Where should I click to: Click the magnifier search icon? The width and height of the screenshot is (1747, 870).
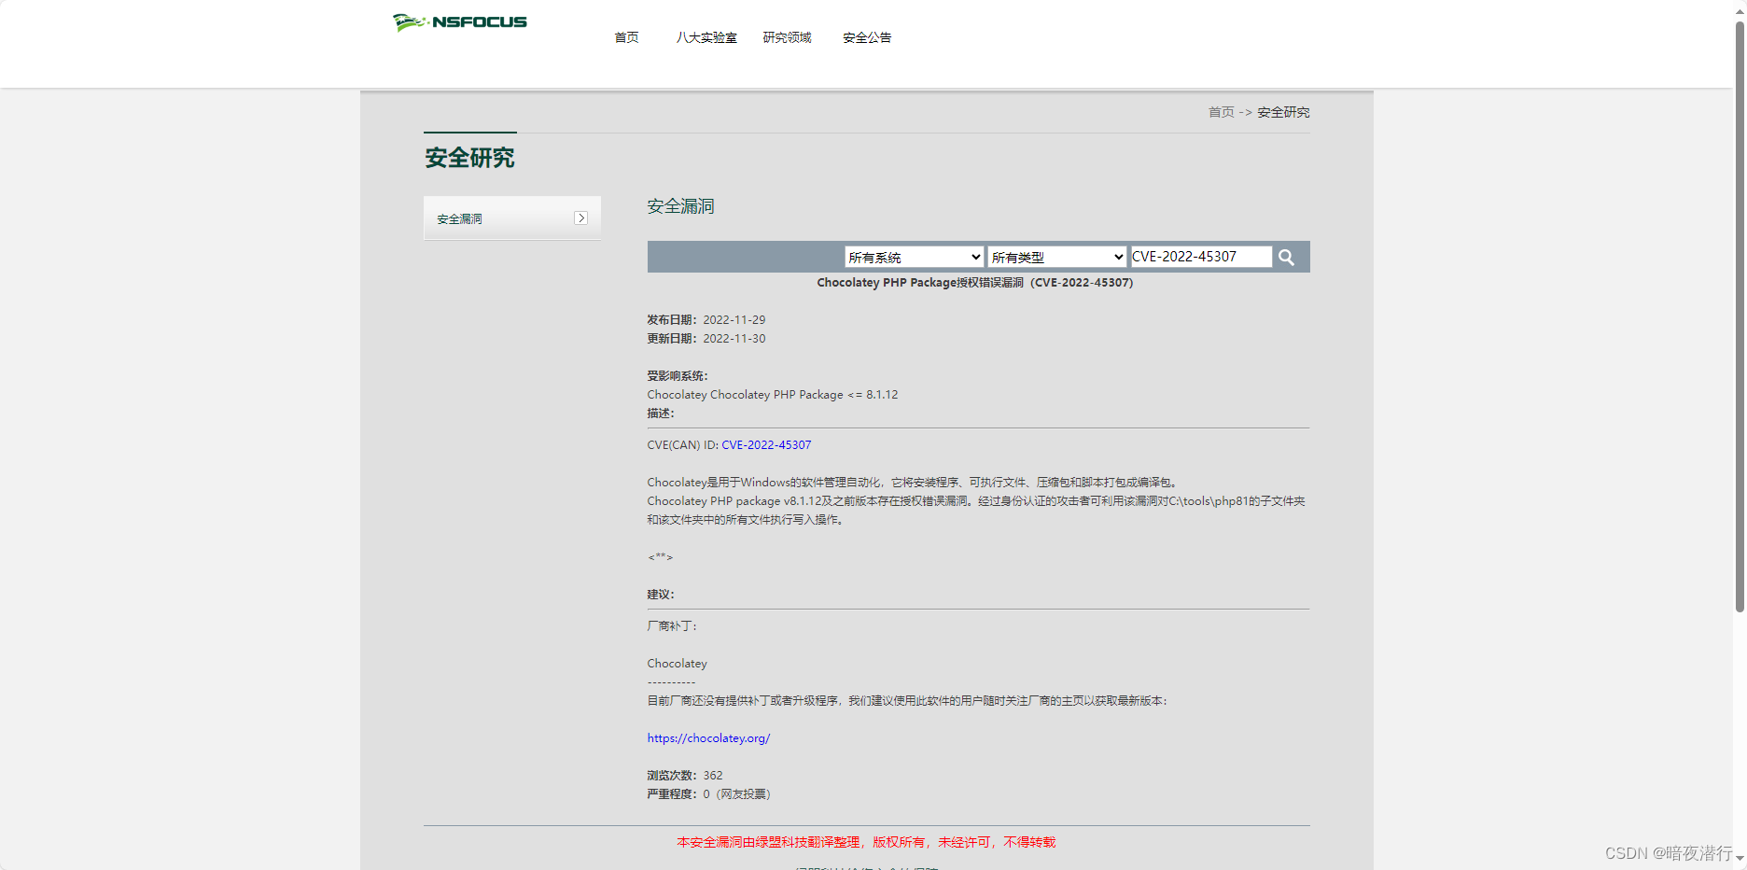pos(1286,257)
